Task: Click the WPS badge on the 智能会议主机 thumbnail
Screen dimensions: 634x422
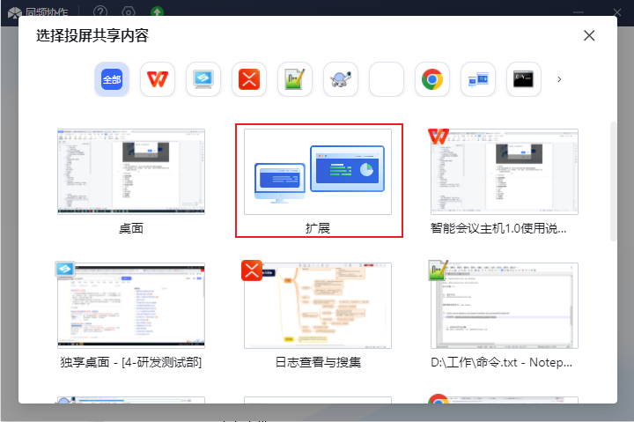Action: (x=439, y=137)
